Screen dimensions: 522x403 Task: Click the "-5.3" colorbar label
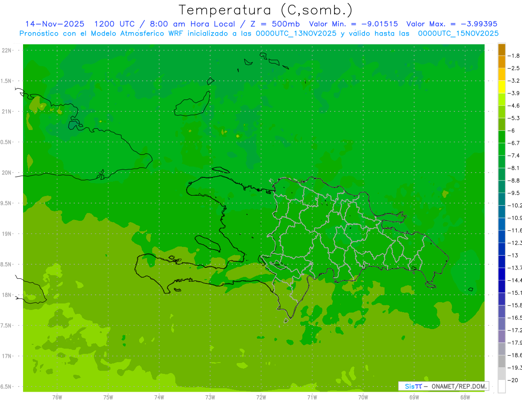(x=514, y=118)
